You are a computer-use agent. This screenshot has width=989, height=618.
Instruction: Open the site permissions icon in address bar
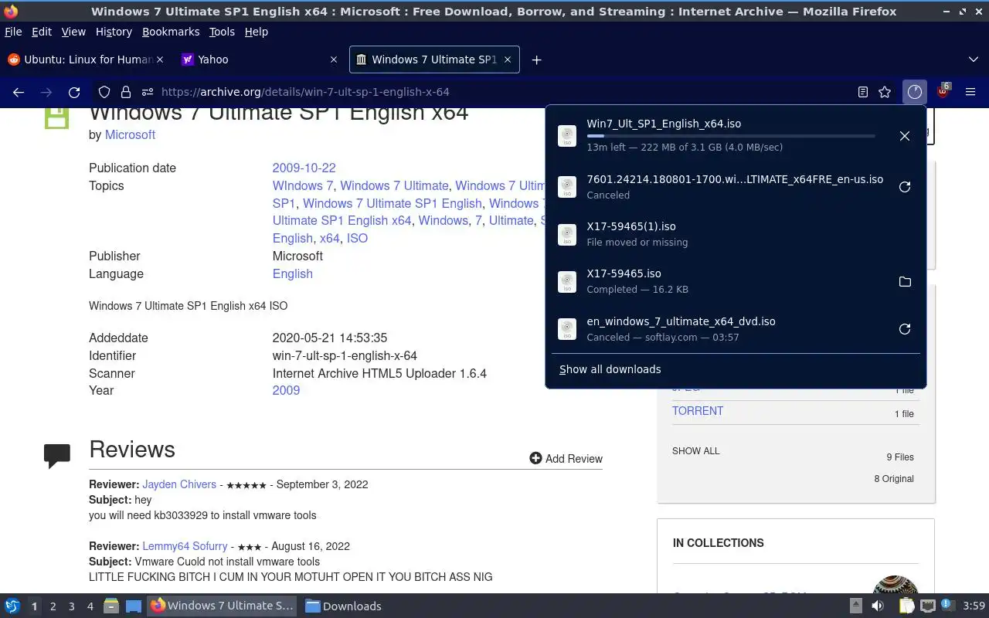[147, 92]
